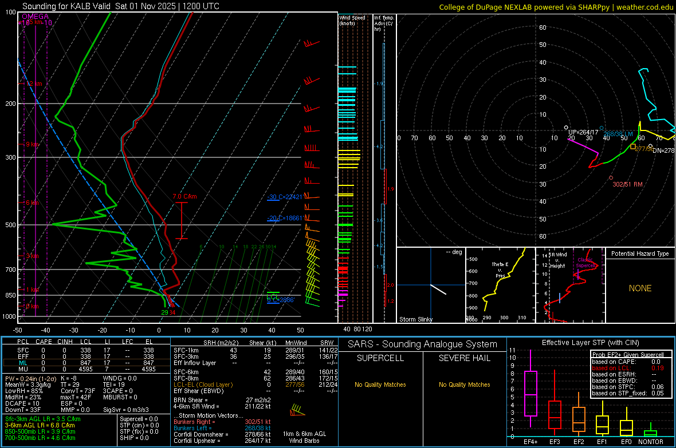Select the EFF parcel row
Viewport: 676px width, 448px height.
point(87,356)
